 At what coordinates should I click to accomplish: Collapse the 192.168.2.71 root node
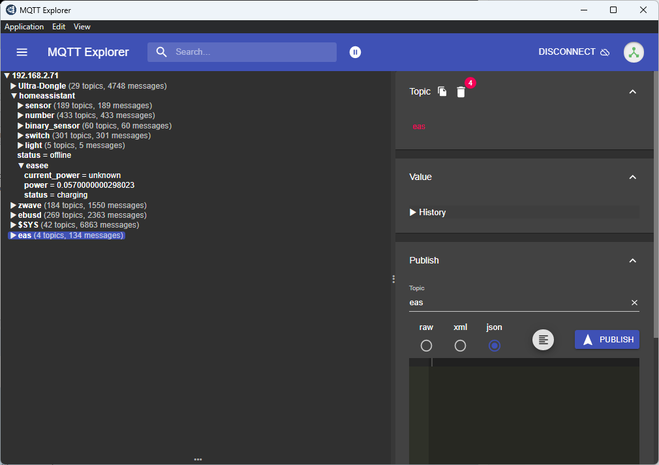pos(7,76)
